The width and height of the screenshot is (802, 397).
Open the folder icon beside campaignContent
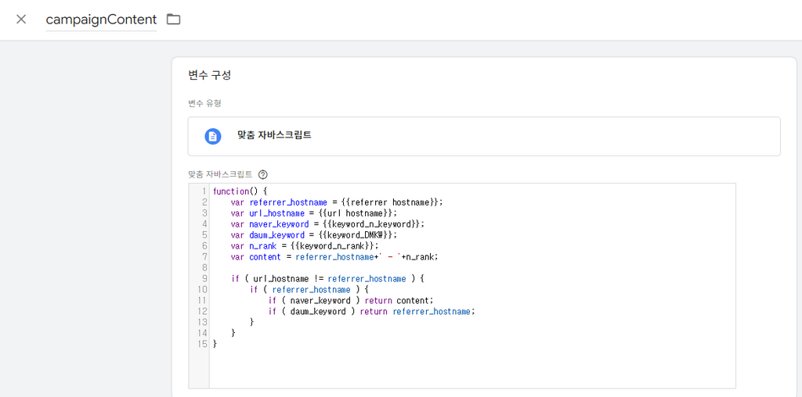point(174,20)
